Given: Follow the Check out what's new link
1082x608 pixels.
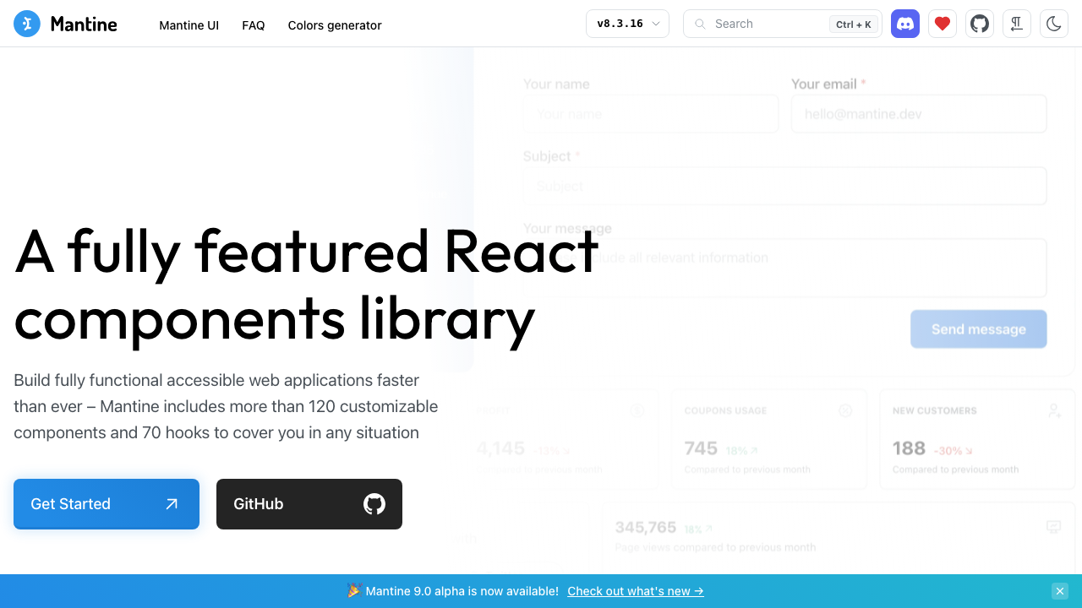Looking at the screenshot, I should point(635,590).
